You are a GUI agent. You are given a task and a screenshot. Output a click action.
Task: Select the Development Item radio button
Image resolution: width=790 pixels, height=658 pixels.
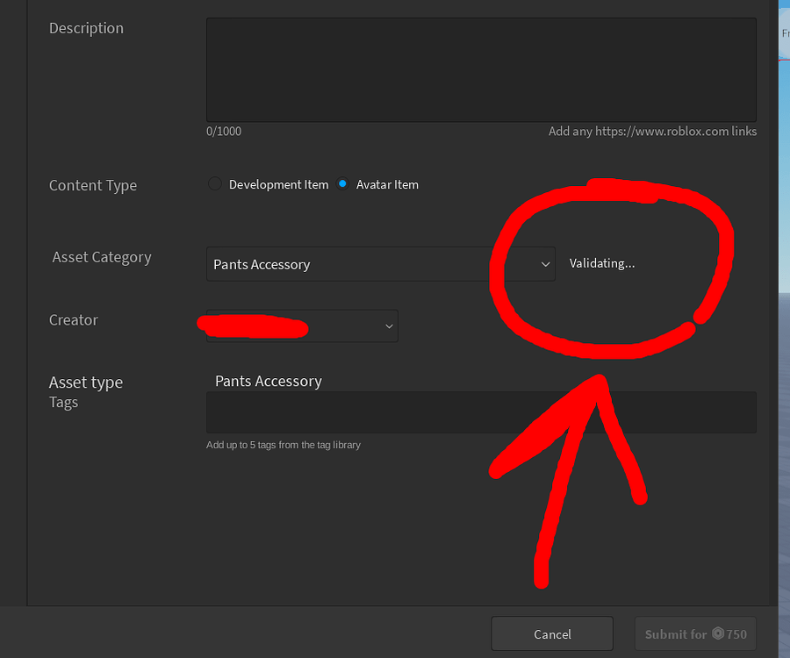point(214,183)
